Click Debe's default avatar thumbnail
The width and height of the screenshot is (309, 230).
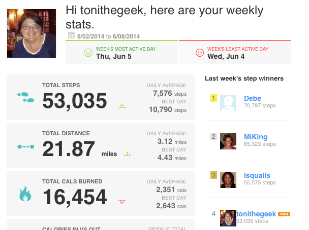tap(228, 103)
